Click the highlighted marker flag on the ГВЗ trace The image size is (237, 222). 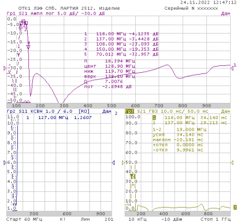pyautogui.click(x=133, y=176)
